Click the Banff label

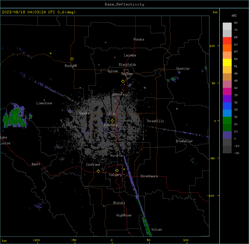coord(36,164)
